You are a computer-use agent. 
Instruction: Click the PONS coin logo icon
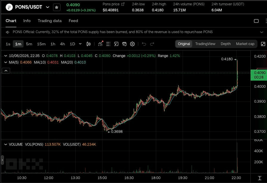9,7
